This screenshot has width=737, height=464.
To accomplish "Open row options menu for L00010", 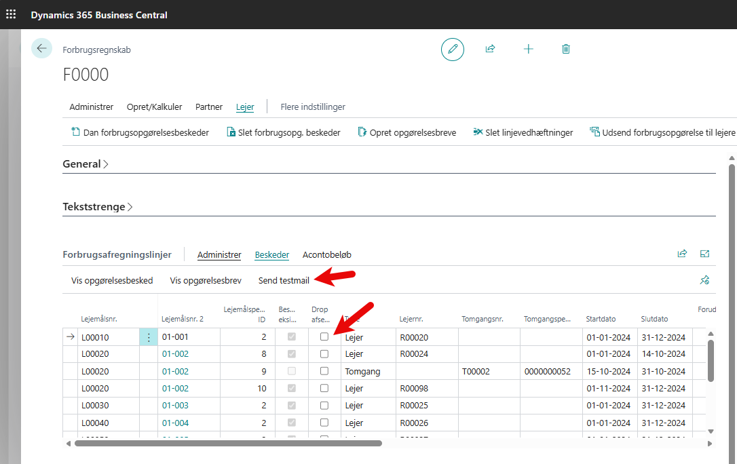I will point(149,337).
